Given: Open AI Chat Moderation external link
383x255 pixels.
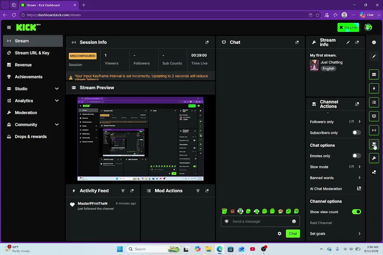Looking at the screenshot, I should point(359,189).
